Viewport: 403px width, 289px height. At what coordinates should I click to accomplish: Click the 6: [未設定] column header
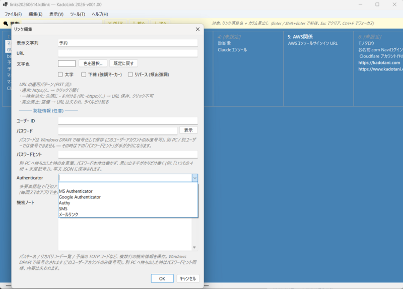pyautogui.click(x=370, y=37)
